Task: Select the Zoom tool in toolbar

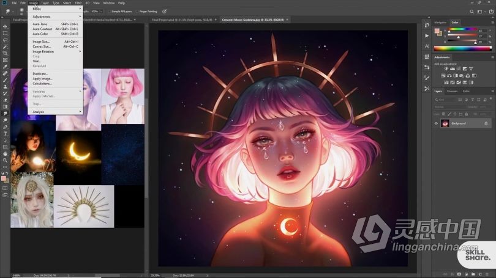Action: tap(5, 160)
